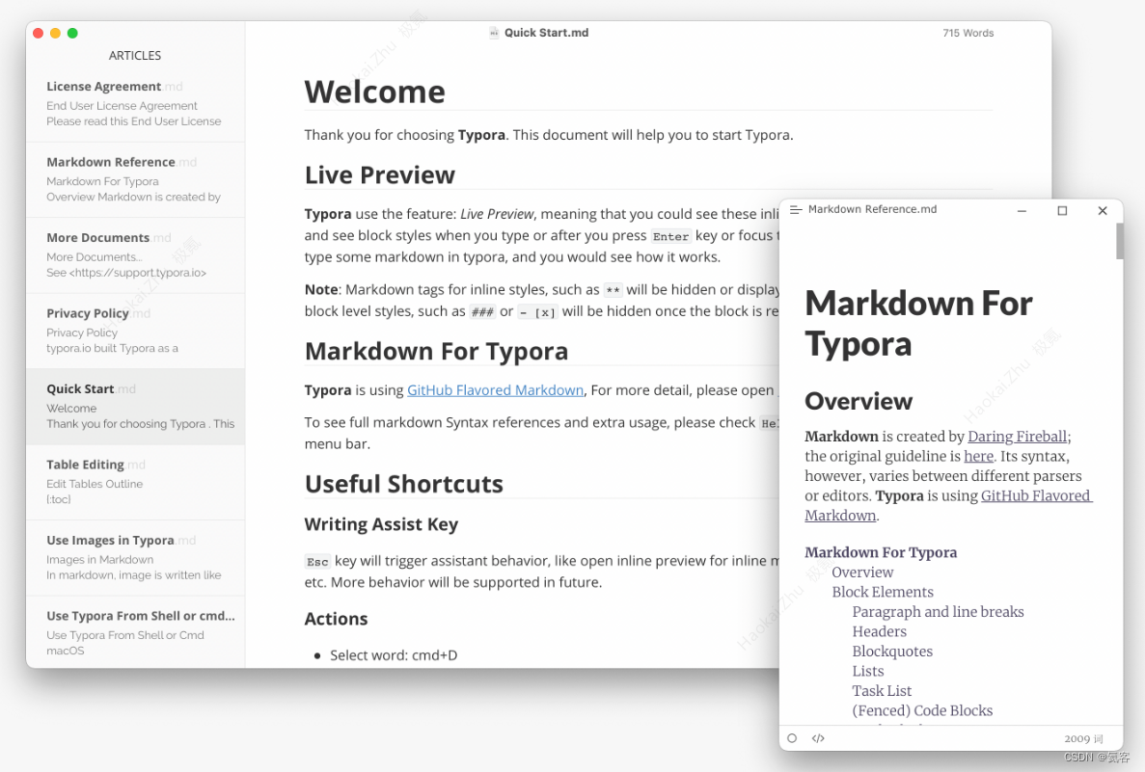Click the Markdown For Typora heading in Quick Start

tap(436, 351)
